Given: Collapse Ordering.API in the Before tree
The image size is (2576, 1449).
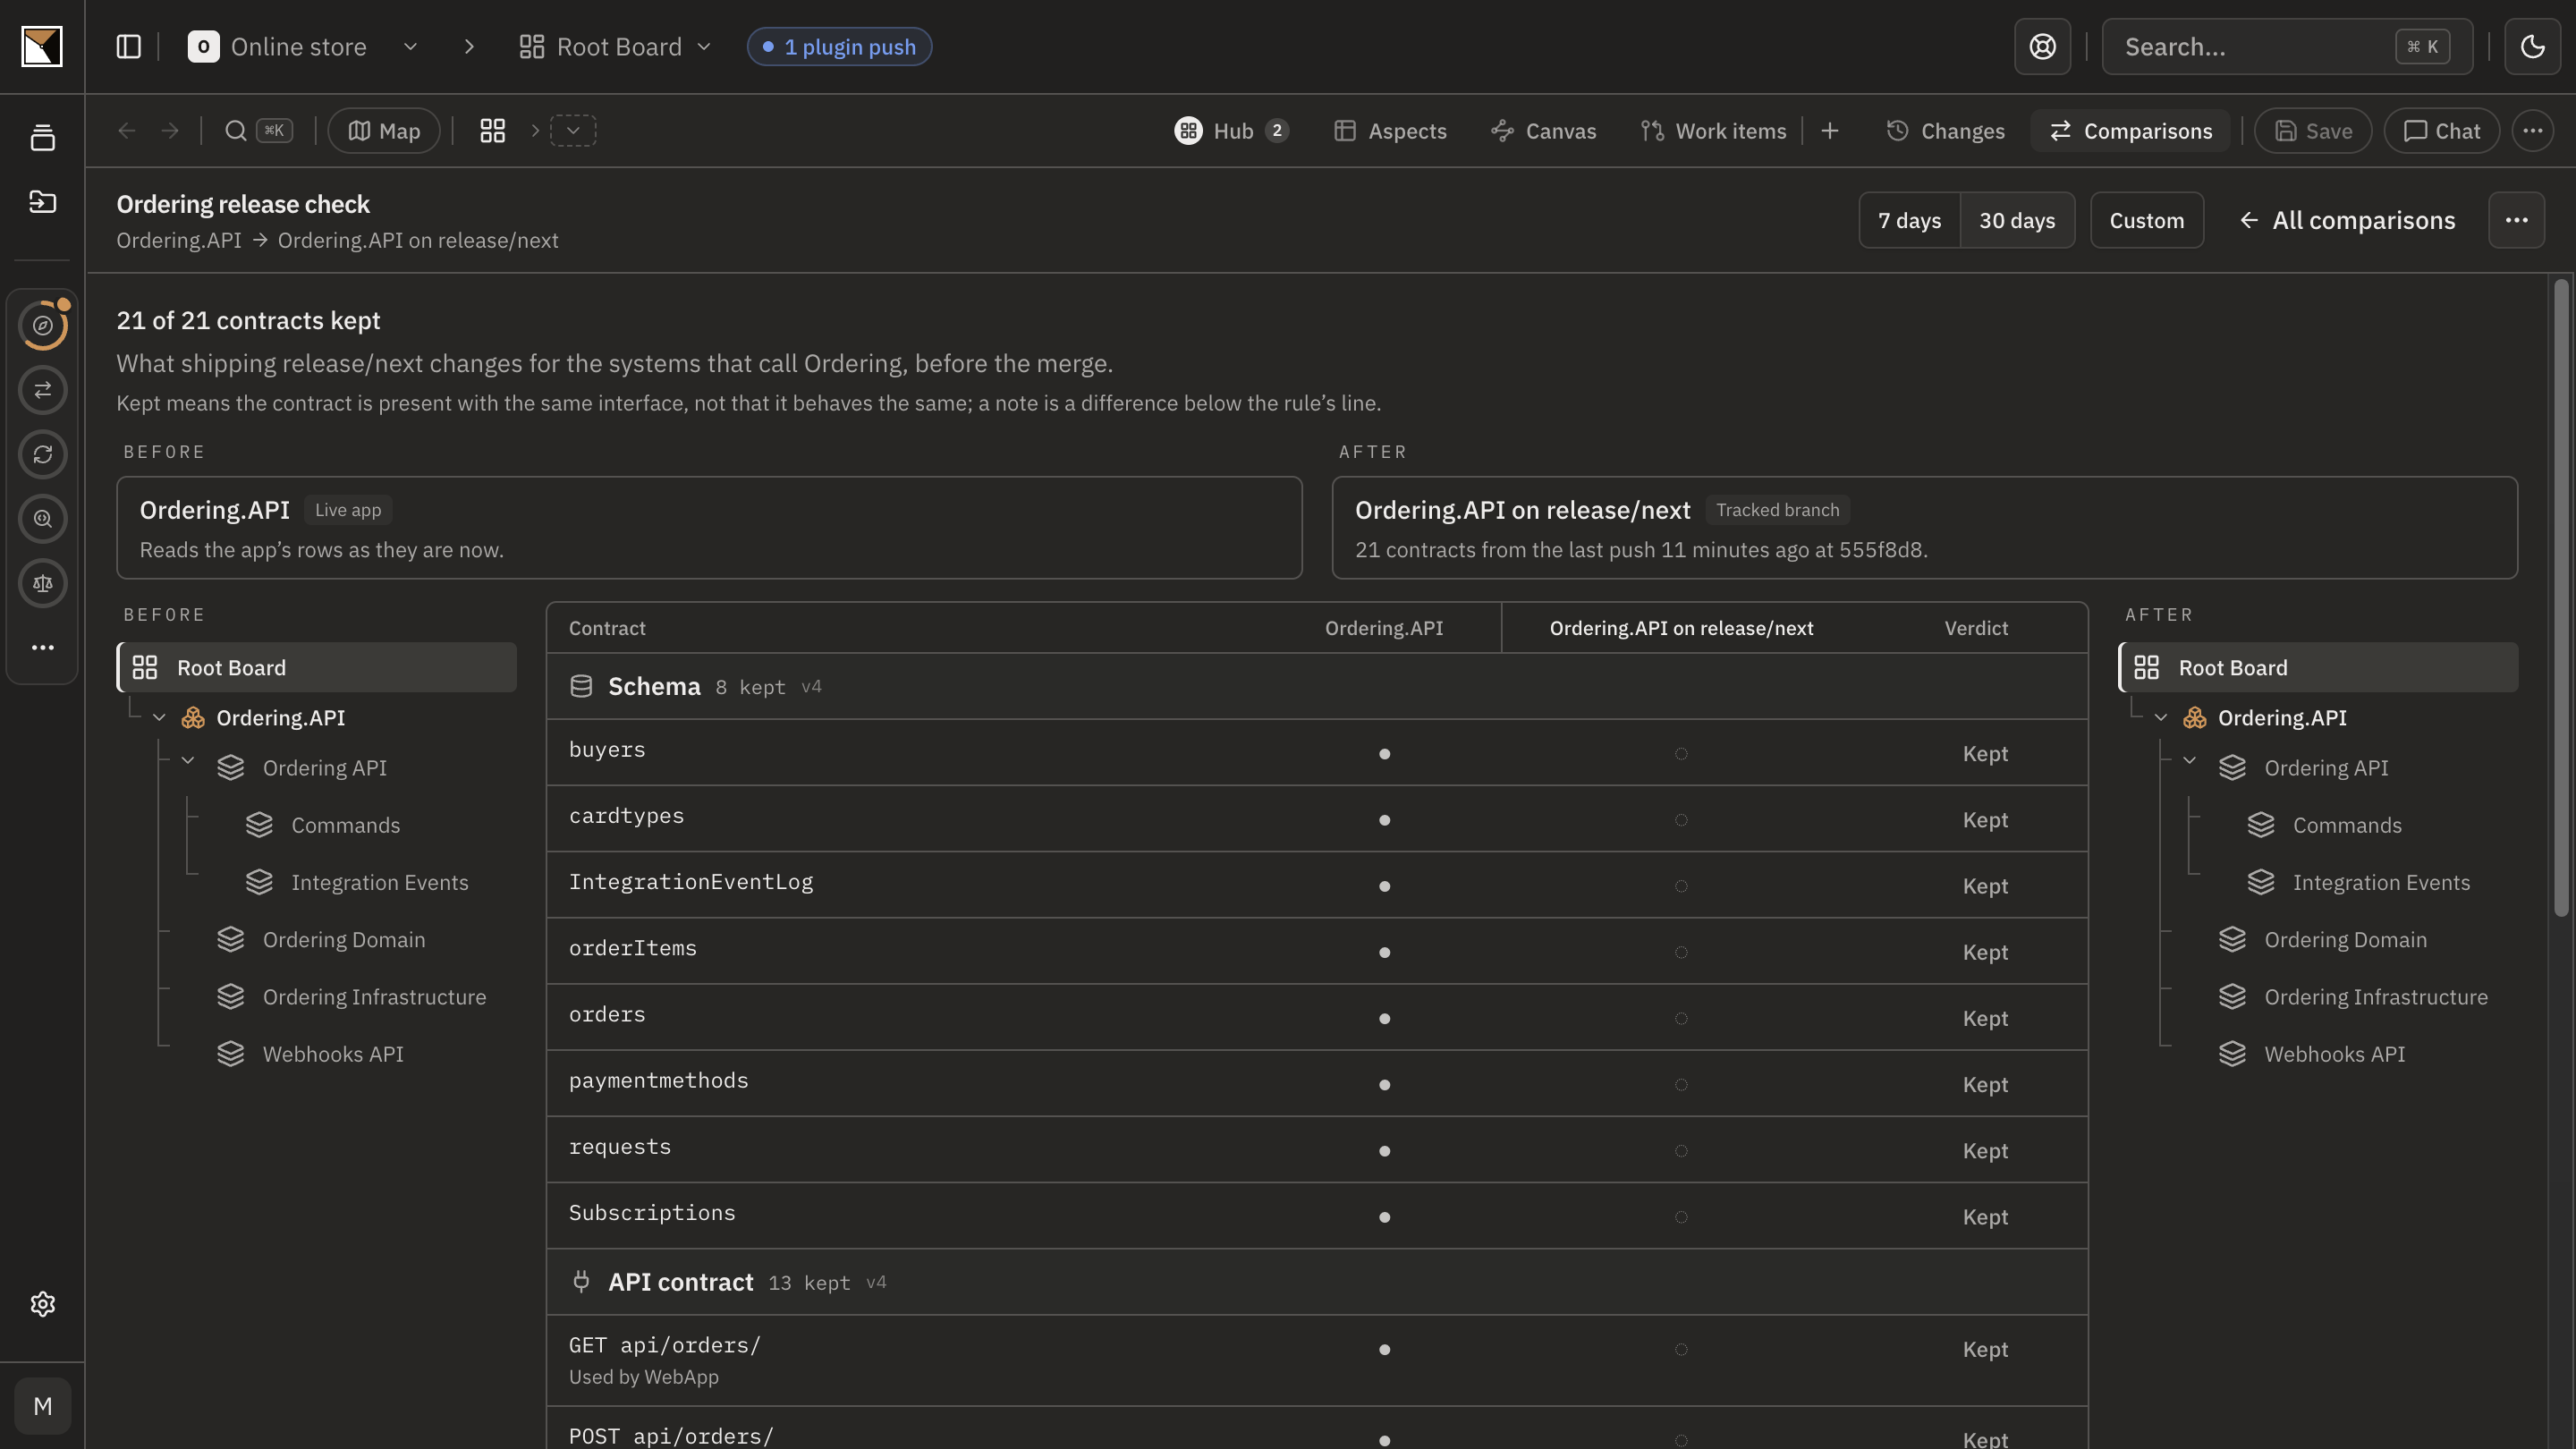Looking at the screenshot, I should [159, 718].
